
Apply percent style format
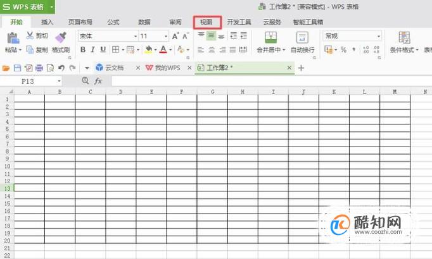click(343, 50)
